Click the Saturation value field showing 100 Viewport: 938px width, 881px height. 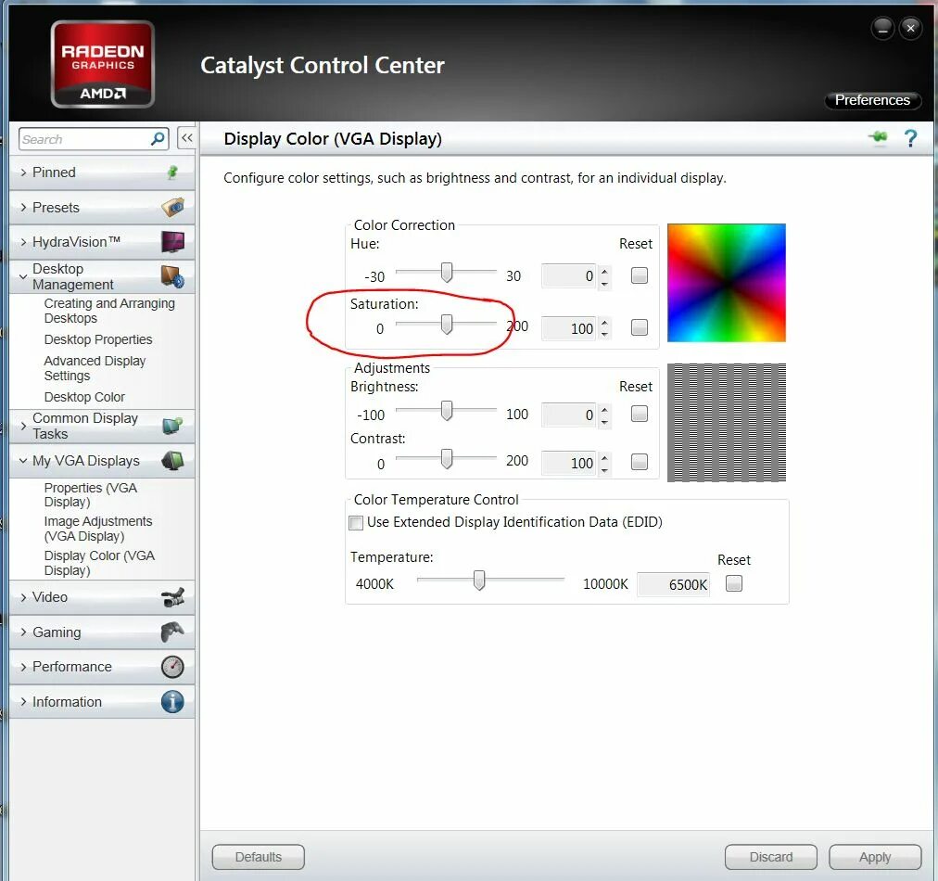(569, 328)
